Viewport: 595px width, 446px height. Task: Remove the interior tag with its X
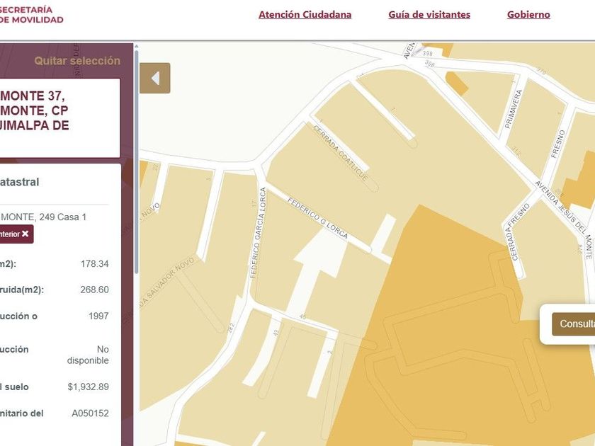[25, 234]
